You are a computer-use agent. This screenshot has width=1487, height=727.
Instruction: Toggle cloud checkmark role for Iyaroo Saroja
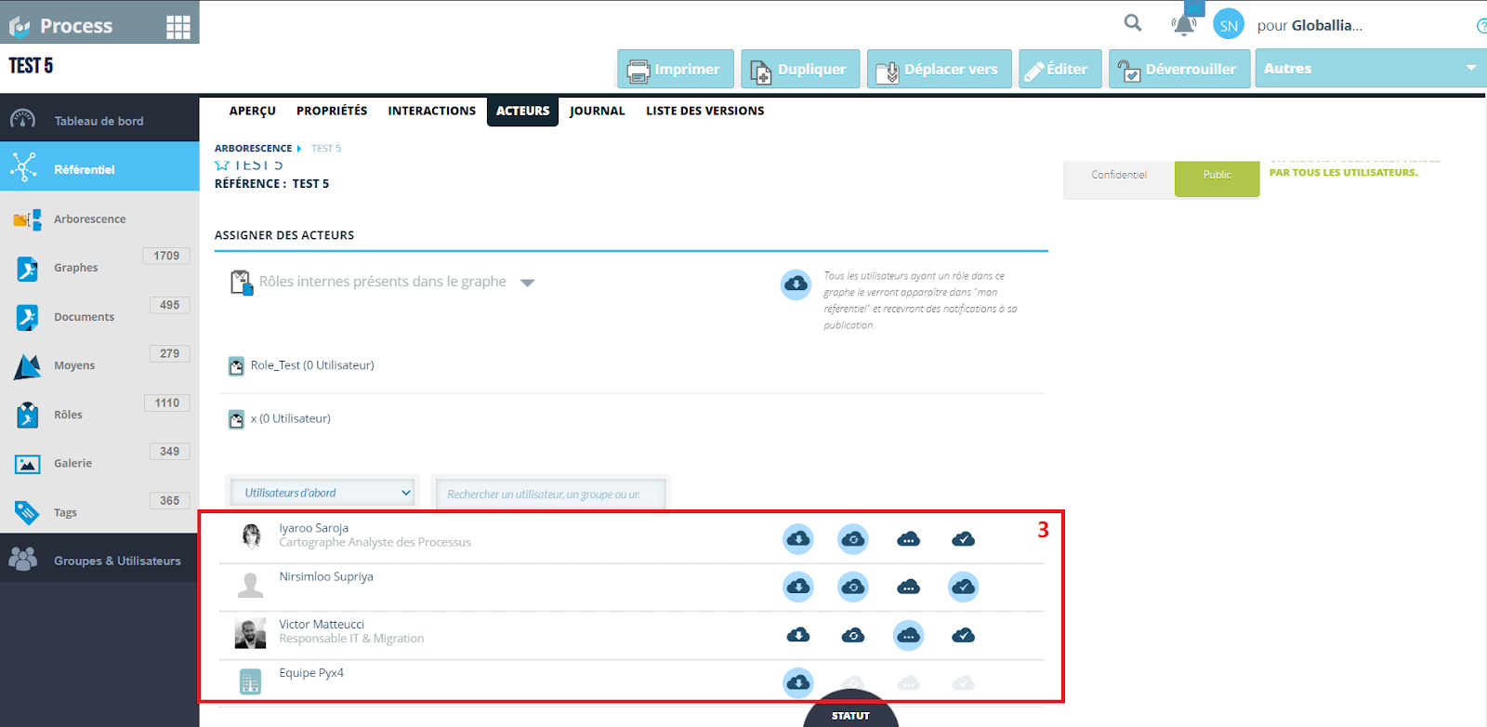point(964,539)
